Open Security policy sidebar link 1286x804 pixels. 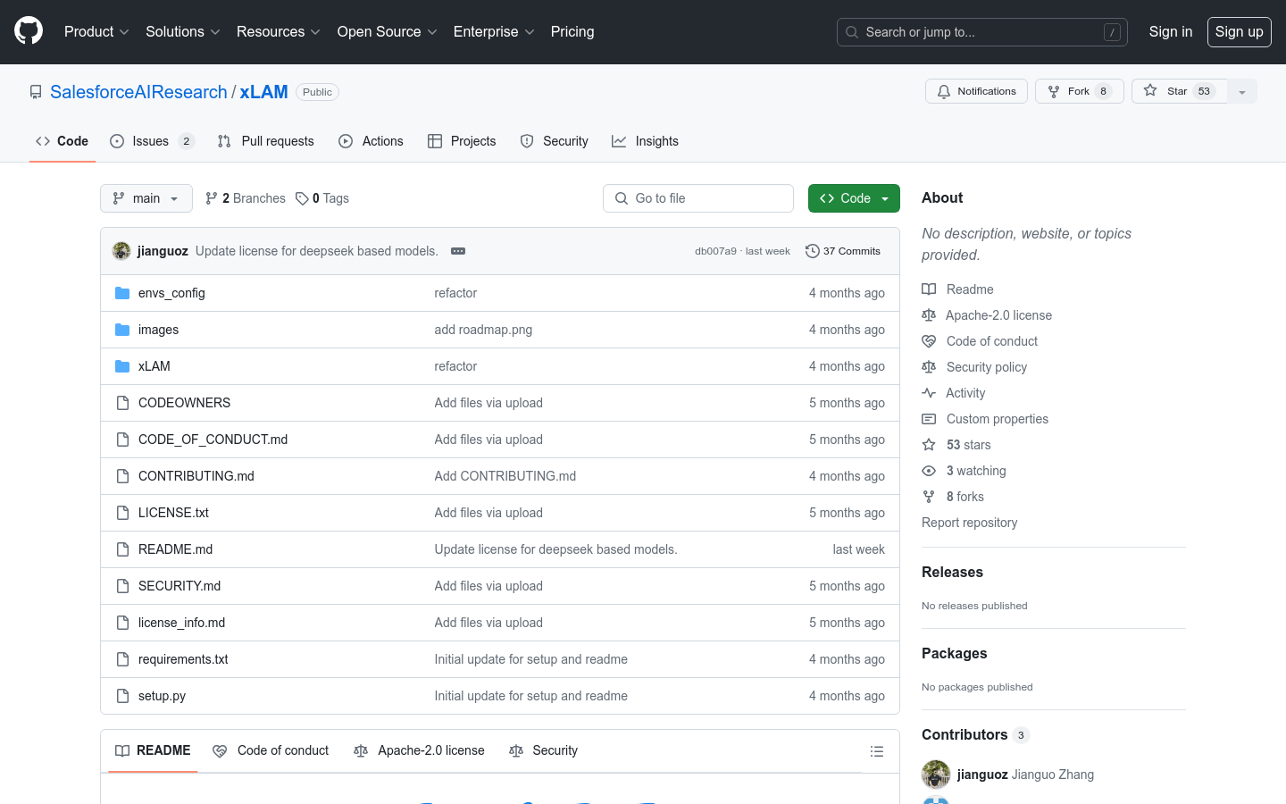(974, 367)
